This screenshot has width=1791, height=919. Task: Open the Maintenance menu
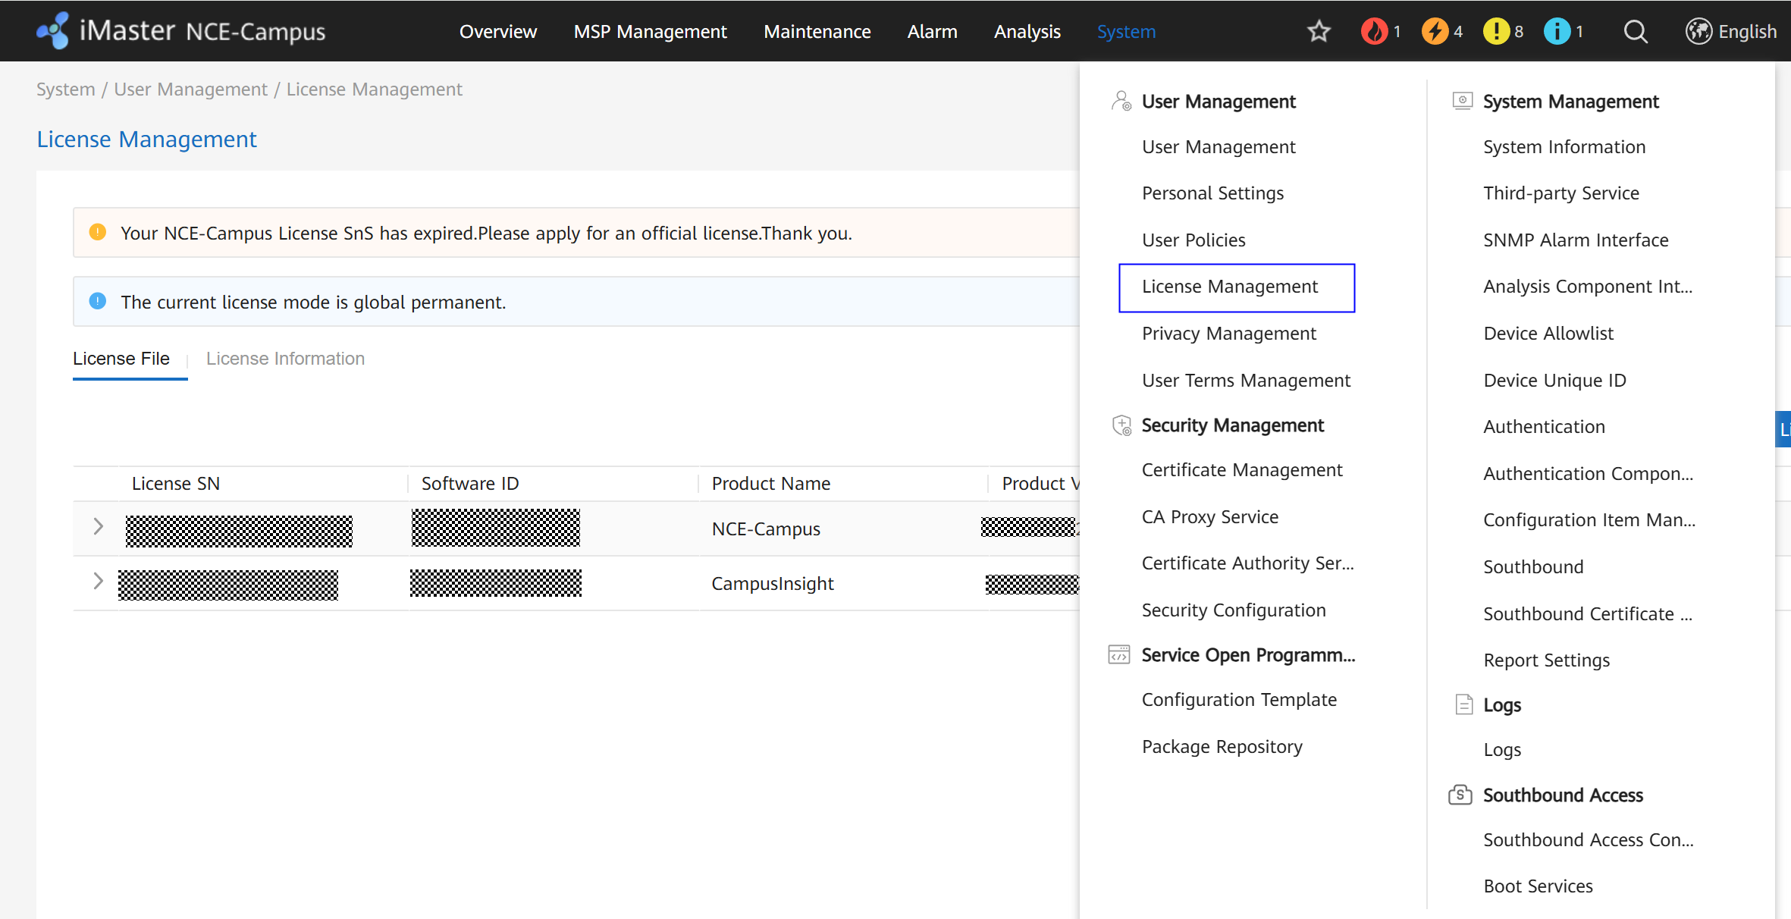point(817,31)
